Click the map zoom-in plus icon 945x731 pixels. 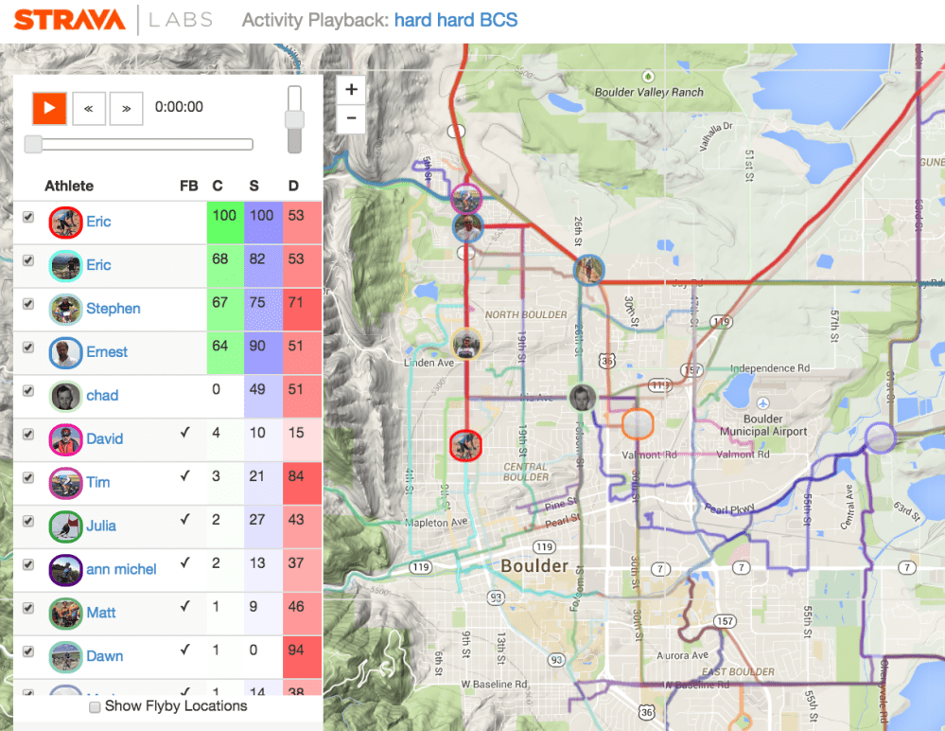[351, 89]
